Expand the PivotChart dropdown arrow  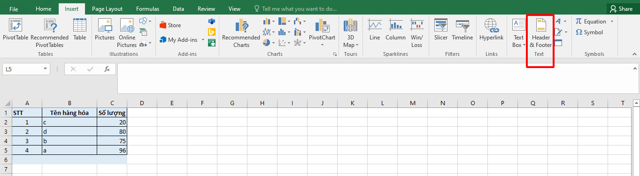tap(322, 45)
